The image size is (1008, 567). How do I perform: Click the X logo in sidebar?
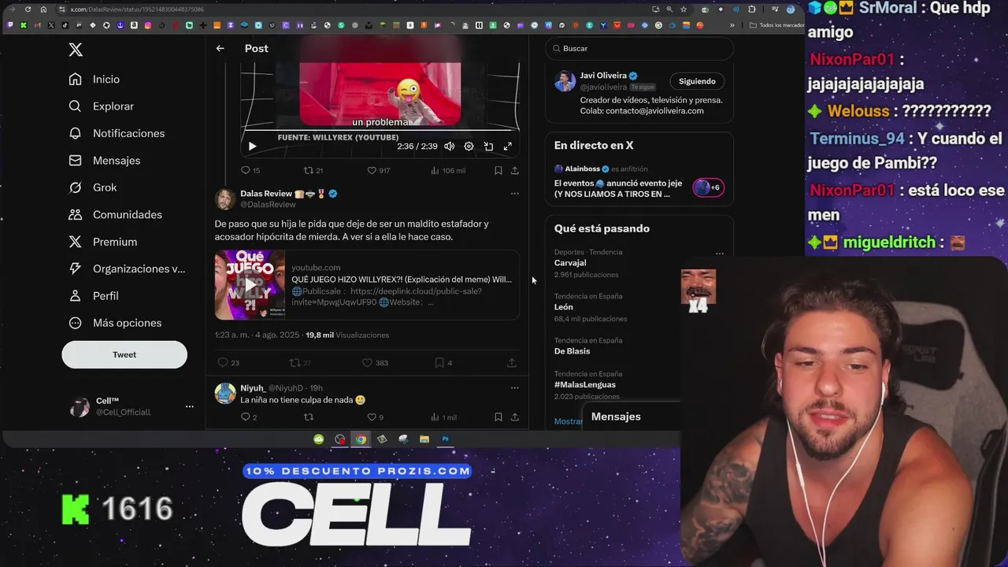pos(76,50)
